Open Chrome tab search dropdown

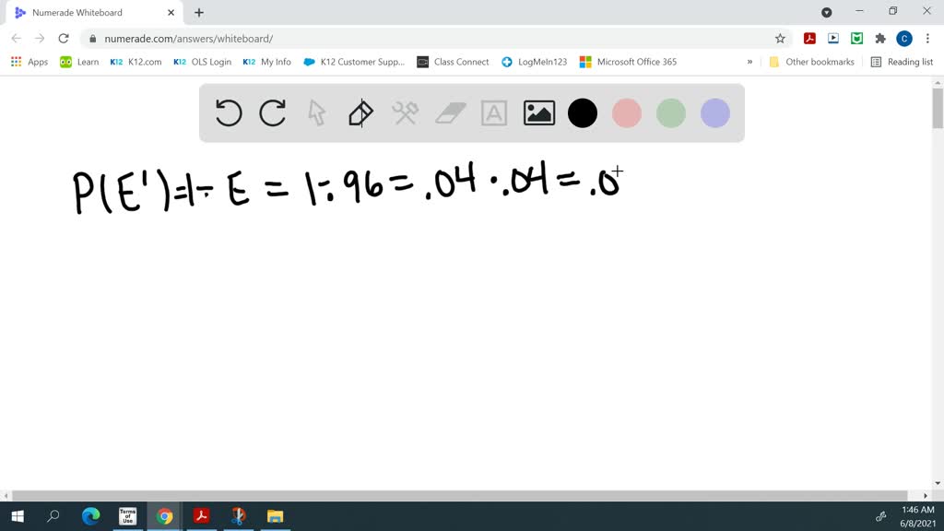coord(827,12)
